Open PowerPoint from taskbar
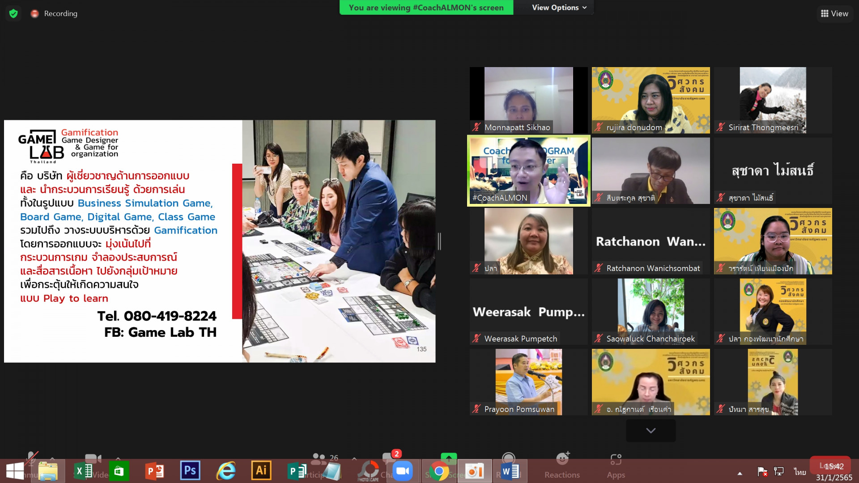 click(154, 471)
